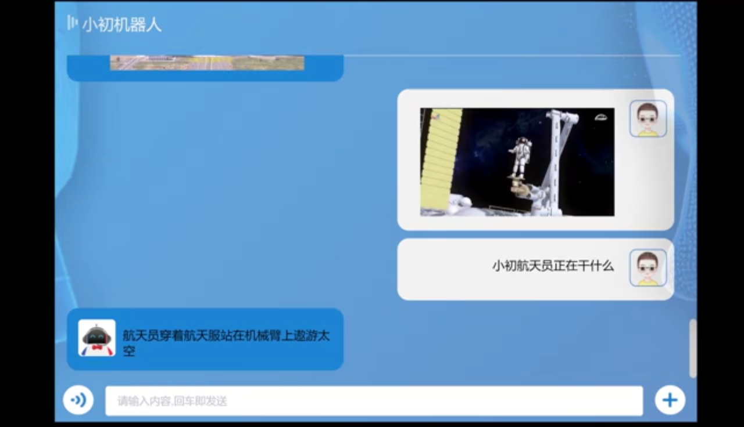Image resolution: width=744 pixels, height=427 pixels.
Task: Click the sound wave logo in header
Action: click(x=72, y=23)
